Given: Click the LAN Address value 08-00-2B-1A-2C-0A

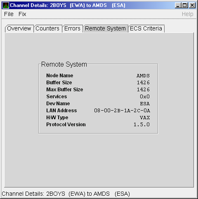Looking at the screenshot, I should click(x=122, y=111).
